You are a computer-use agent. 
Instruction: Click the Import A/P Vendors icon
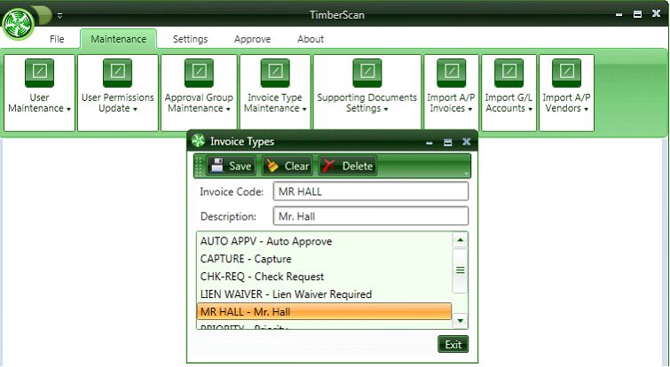(x=566, y=73)
